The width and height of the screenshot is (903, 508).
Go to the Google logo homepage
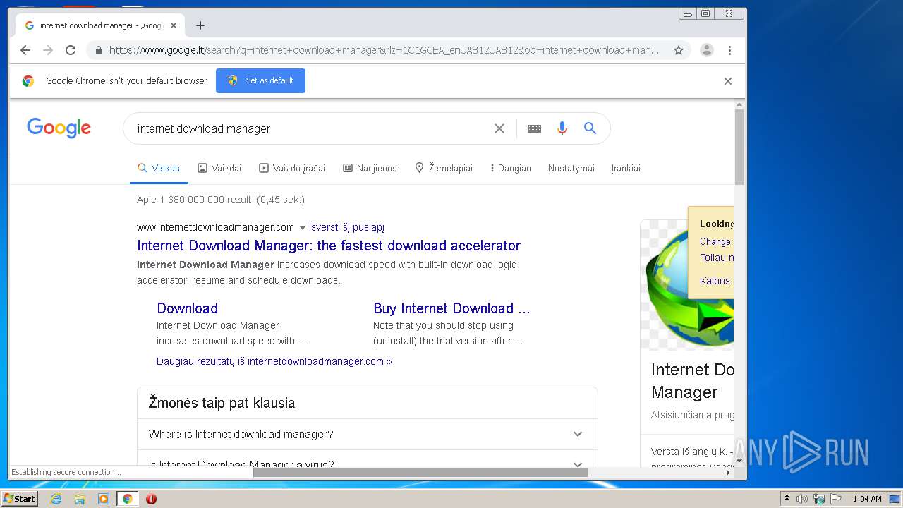pos(59,128)
